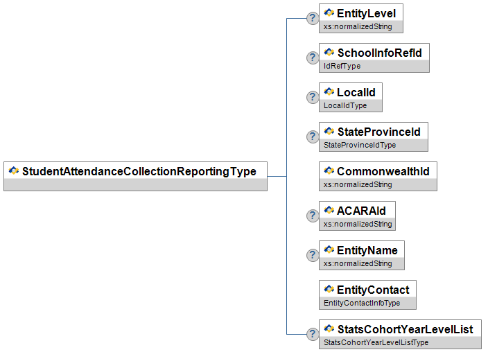Open the StatsCohortYearLevelListType type reference
Screen dimensions: 497x352
click(x=376, y=342)
